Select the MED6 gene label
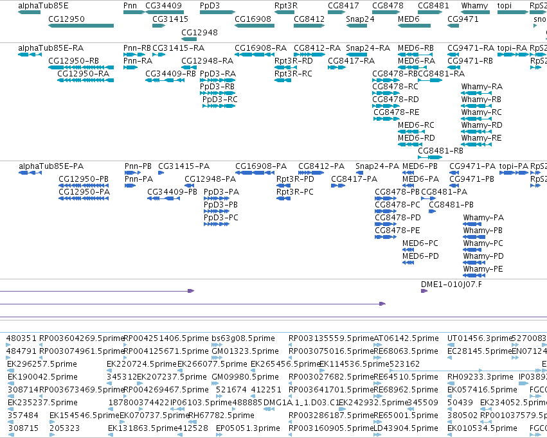The width and height of the screenshot is (547, 438). click(x=409, y=19)
